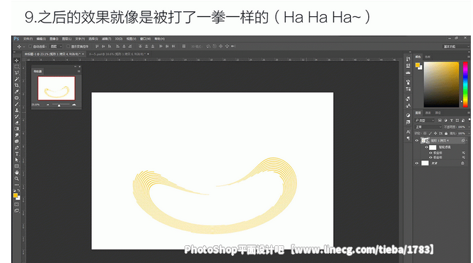Image resolution: width=473 pixels, height=263 pixels.
Task: Select the Eyedropper tool
Action: 16,91
